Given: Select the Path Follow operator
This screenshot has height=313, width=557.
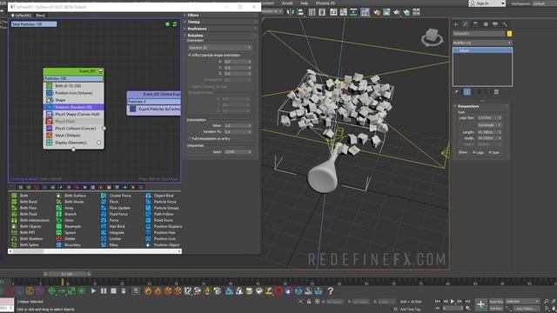Looking at the screenshot, I should [x=160, y=214].
